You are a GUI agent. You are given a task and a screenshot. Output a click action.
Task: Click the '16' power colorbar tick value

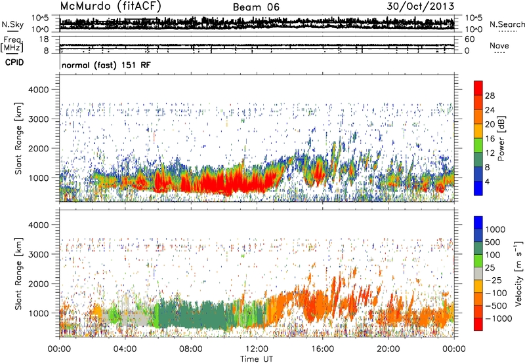[490, 139]
